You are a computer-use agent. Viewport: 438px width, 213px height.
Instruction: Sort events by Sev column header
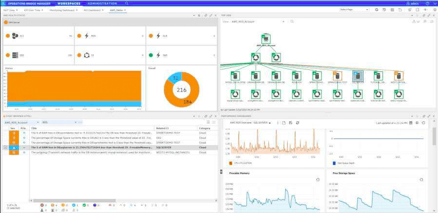pos(13,128)
